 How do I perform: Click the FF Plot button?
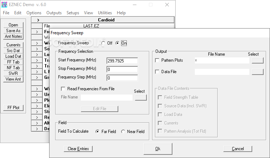(x=13, y=108)
